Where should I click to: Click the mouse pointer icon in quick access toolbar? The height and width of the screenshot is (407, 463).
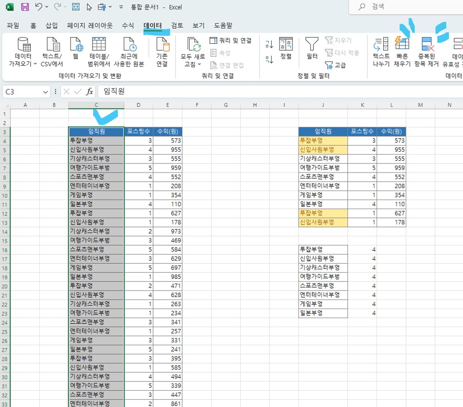click(89, 7)
